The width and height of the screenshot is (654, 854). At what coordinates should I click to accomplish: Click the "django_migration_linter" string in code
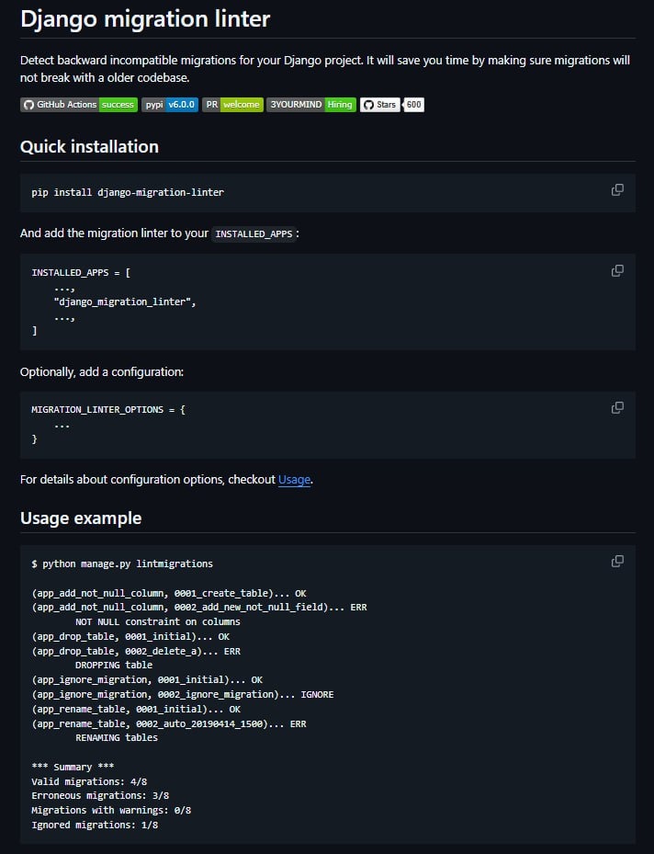coord(125,302)
